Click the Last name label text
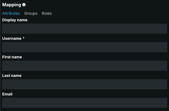The height and width of the screenshot is (111, 169). pyautogui.click(x=12, y=76)
